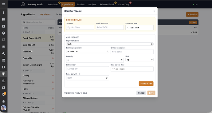Select Swaen Munich Light ingredient
212x113 pixels.
click(38, 65)
